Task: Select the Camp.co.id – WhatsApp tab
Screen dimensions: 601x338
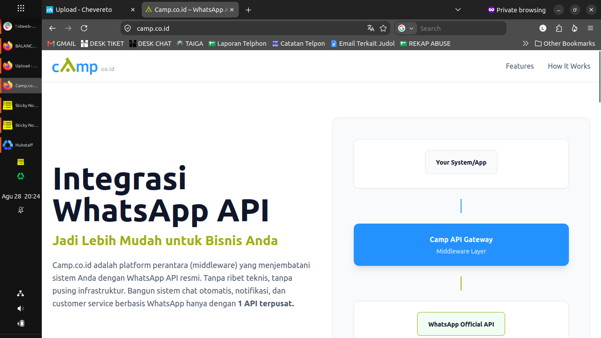Action: tap(191, 10)
